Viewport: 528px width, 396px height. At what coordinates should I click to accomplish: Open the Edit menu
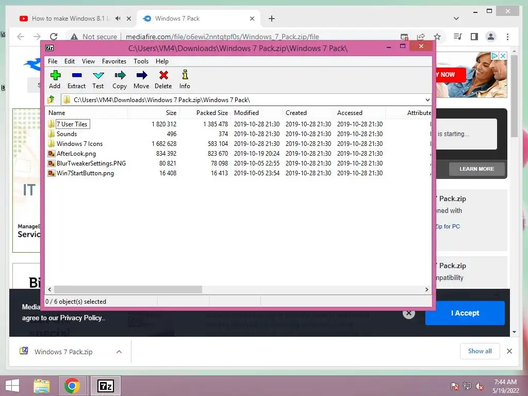point(70,61)
